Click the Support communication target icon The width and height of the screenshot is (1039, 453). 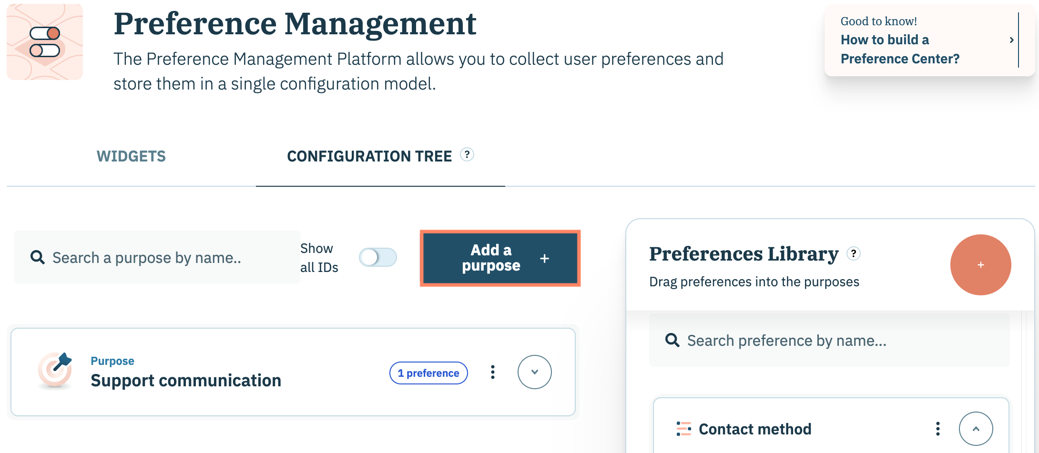(x=55, y=370)
